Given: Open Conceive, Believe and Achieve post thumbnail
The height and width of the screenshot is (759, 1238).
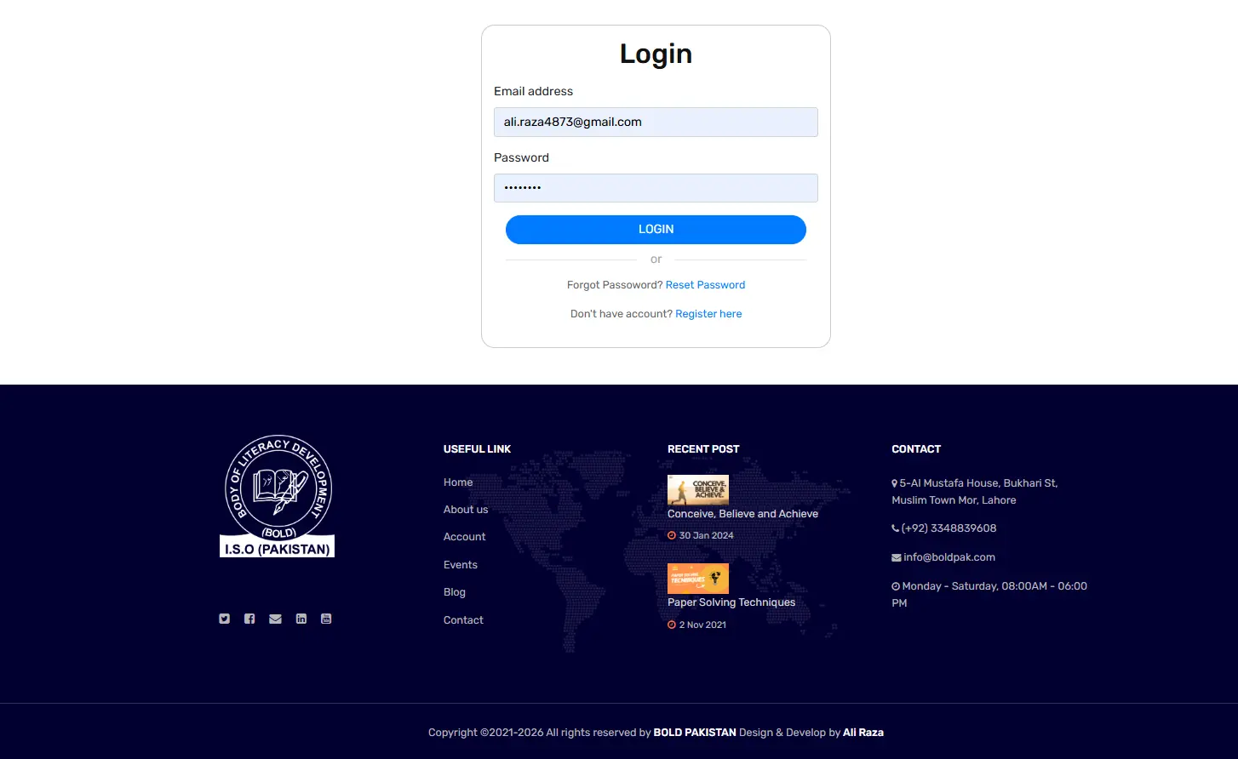Looking at the screenshot, I should pyautogui.click(x=698, y=490).
